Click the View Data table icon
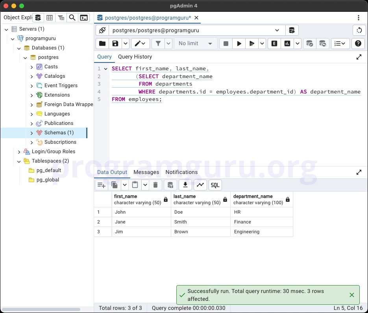Viewport: 368px width, 313px height. [50, 18]
